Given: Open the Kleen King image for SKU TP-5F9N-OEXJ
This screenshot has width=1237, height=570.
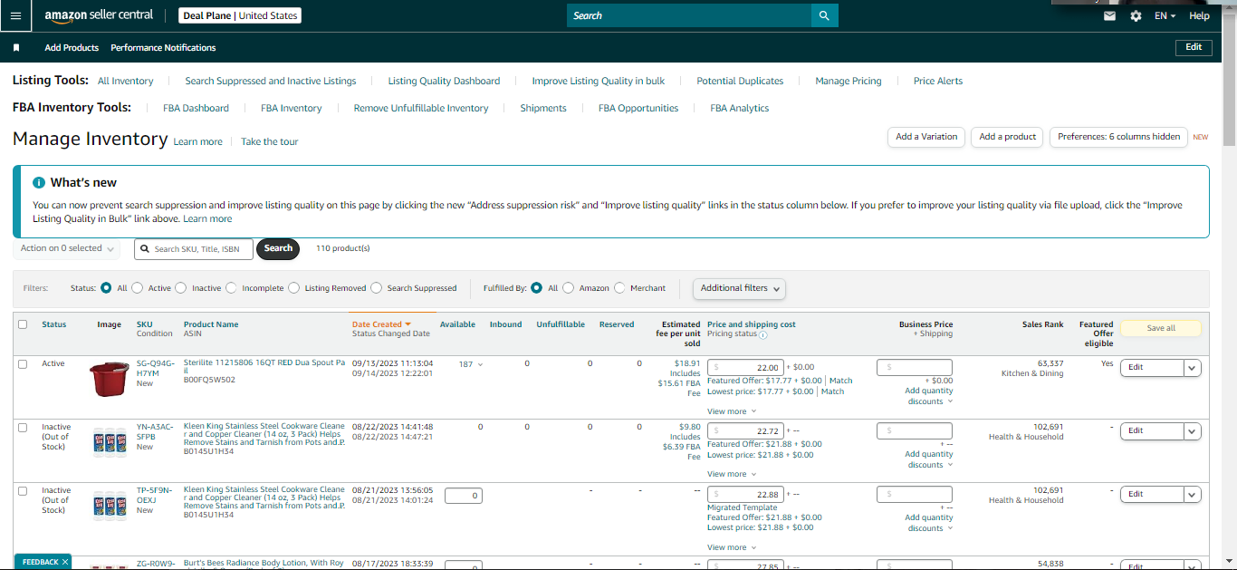Looking at the screenshot, I should (110, 506).
